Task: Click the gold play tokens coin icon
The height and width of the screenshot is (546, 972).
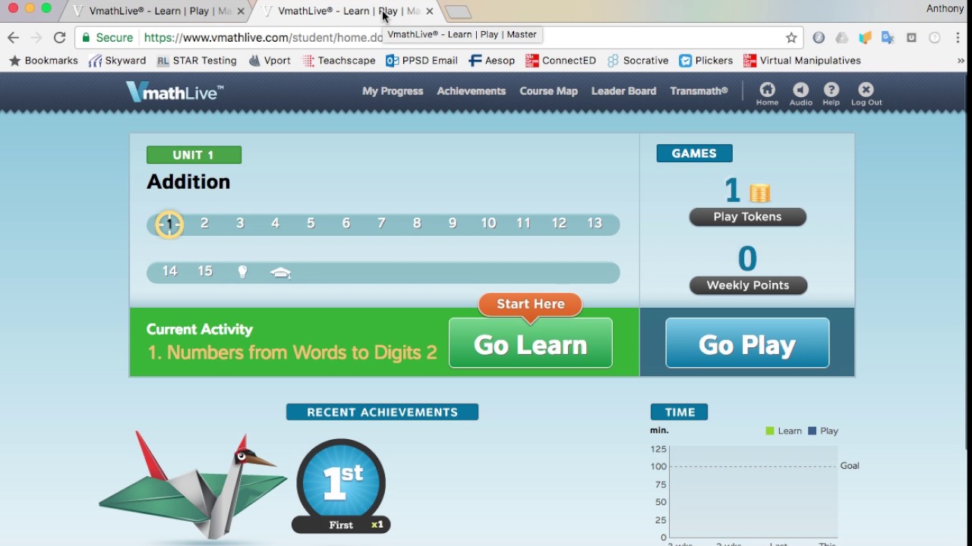Action: point(760,193)
